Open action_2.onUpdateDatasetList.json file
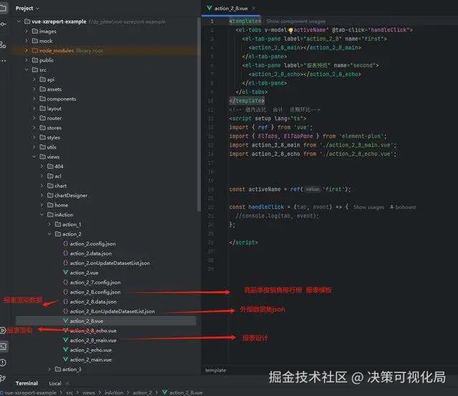This screenshot has height=396, width=458. click(x=109, y=263)
